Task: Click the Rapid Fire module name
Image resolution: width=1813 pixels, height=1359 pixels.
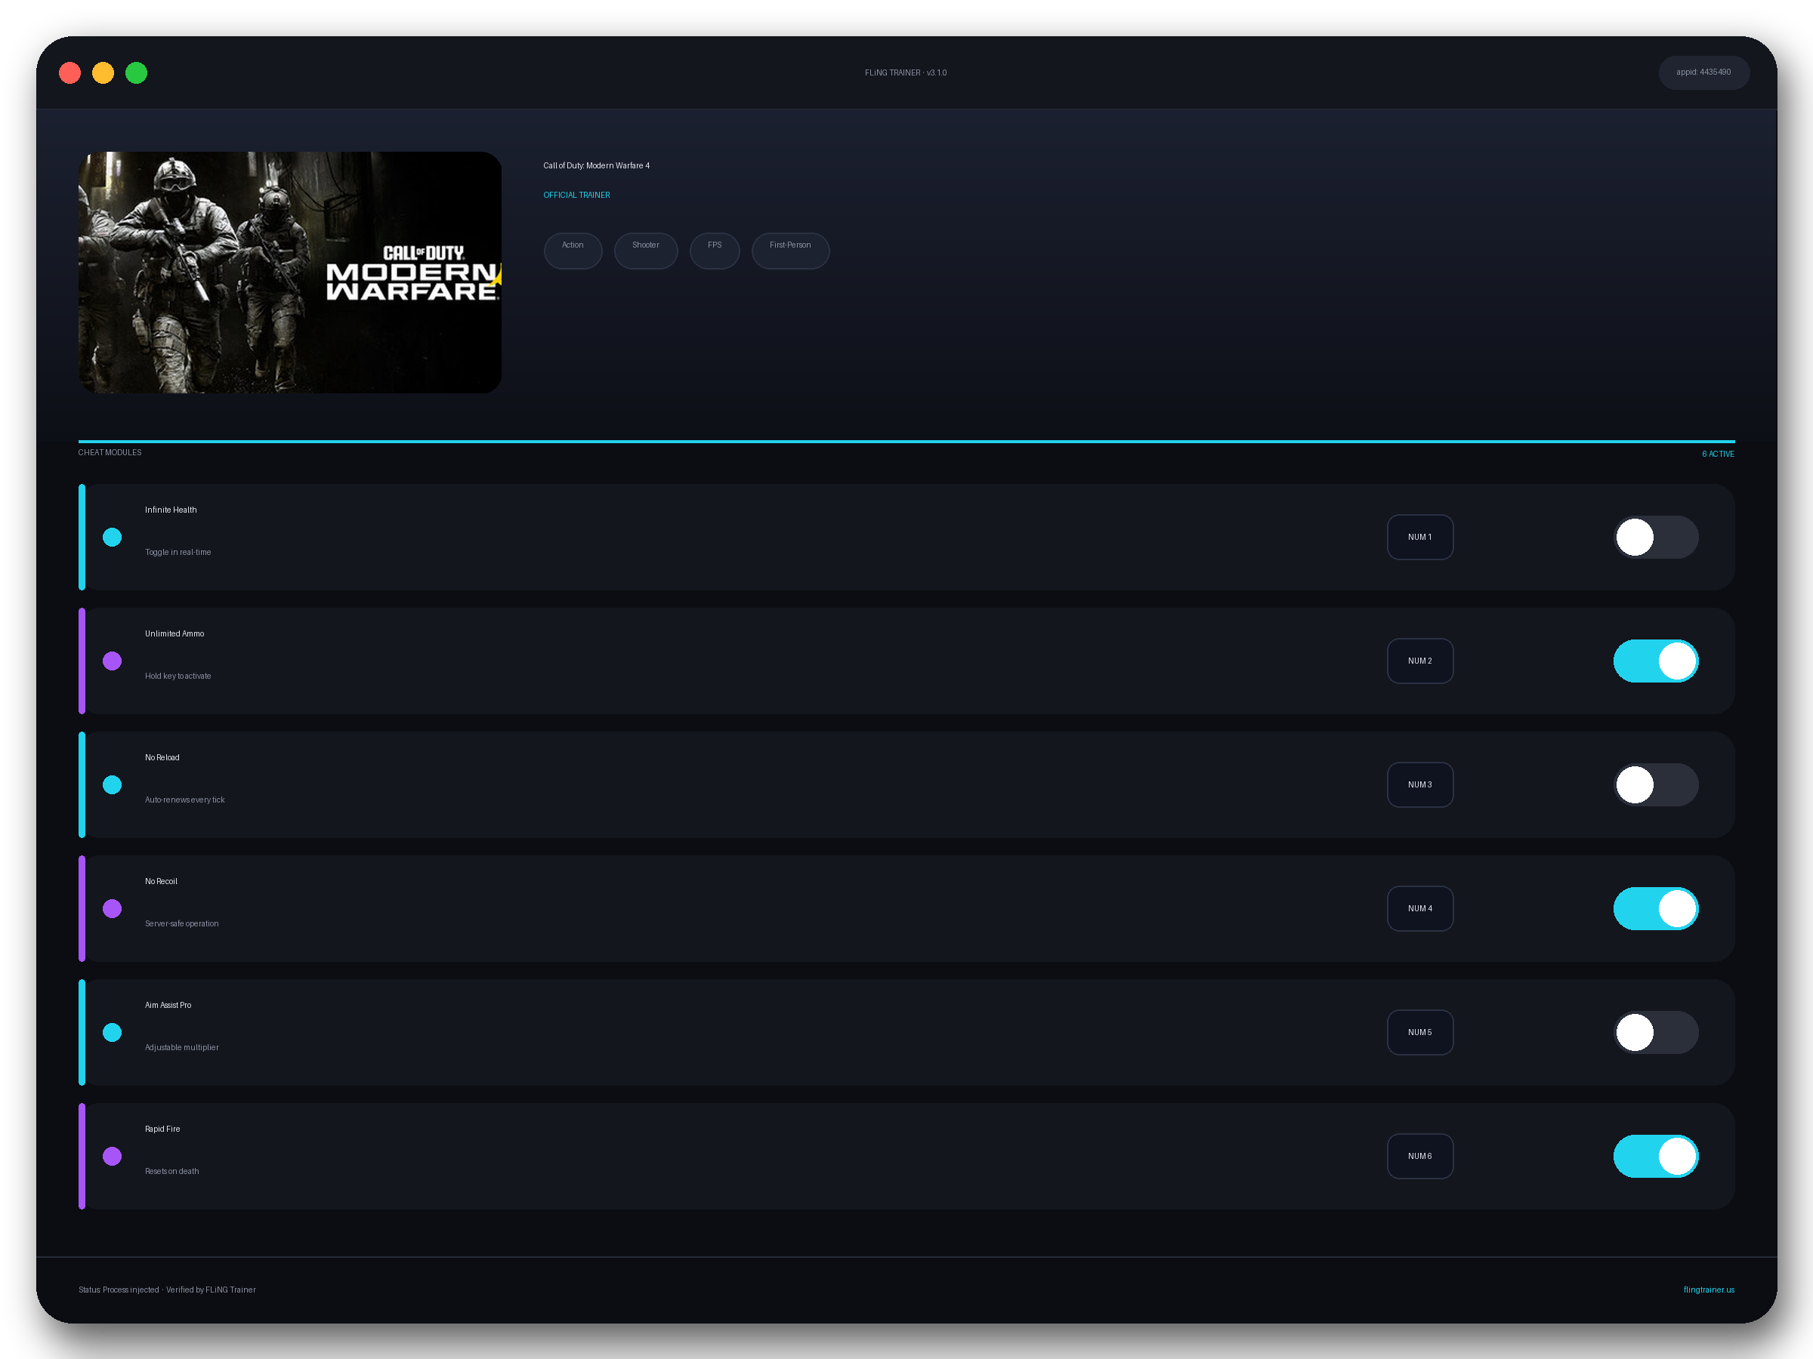Action: tap(162, 1129)
